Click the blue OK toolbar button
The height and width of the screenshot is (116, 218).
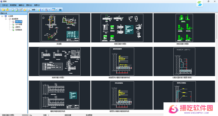(60, 10)
